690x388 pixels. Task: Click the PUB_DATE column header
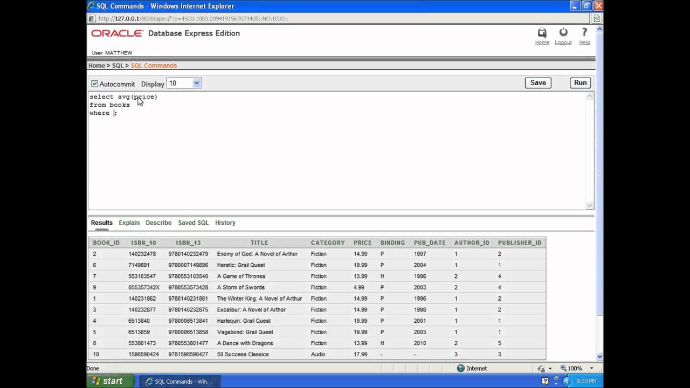click(430, 242)
